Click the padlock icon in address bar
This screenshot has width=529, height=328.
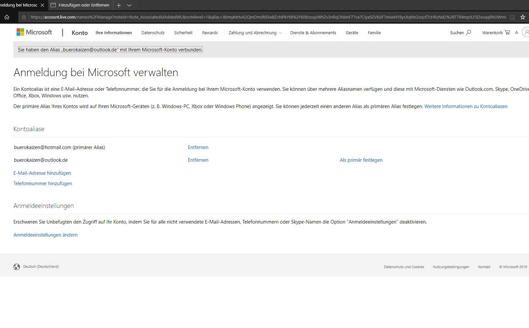click(x=24, y=17)
